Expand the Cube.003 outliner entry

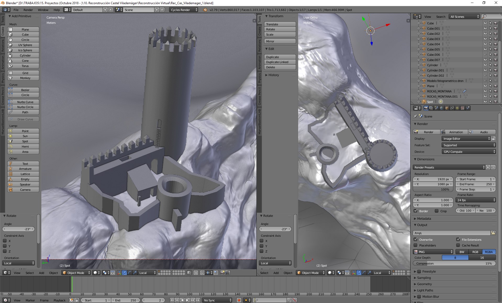tap(419, 39)
